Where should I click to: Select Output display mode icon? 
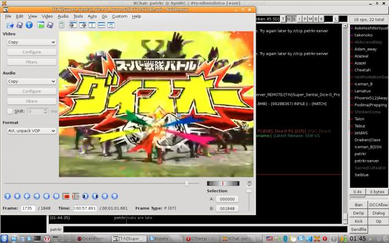(82, 25)
